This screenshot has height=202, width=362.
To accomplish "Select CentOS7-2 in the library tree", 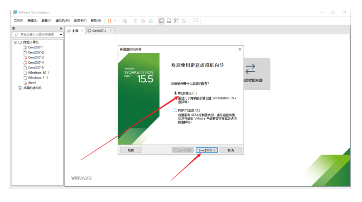I will [36, 52].
